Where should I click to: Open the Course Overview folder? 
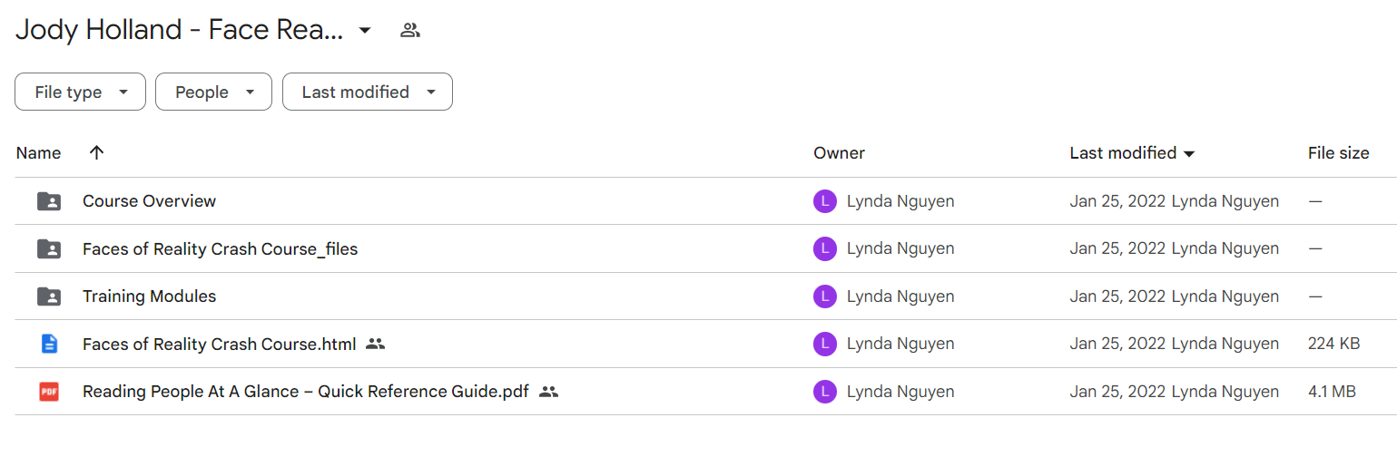pyautogui.click(x=149, y=201)
